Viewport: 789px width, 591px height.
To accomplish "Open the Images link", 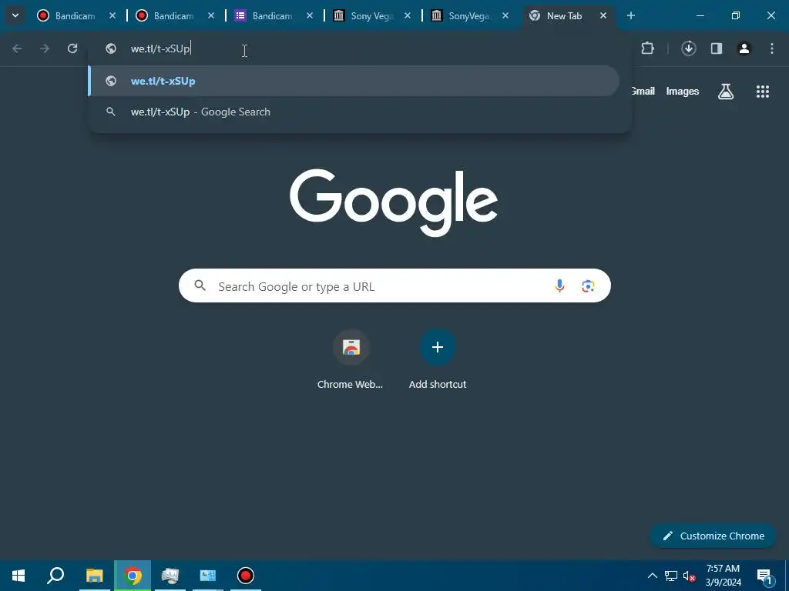I will tap(683, 91).
